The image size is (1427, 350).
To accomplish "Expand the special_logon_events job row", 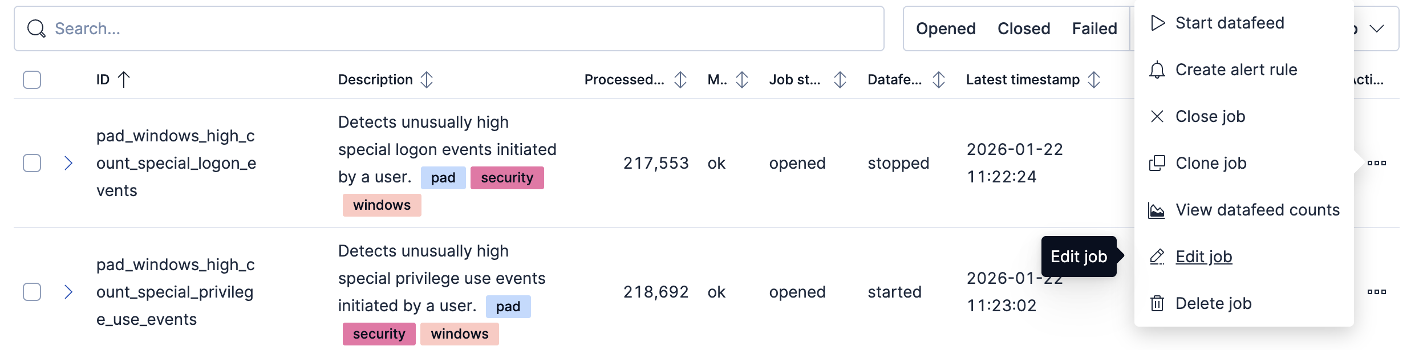I will [x=68, y=163].
